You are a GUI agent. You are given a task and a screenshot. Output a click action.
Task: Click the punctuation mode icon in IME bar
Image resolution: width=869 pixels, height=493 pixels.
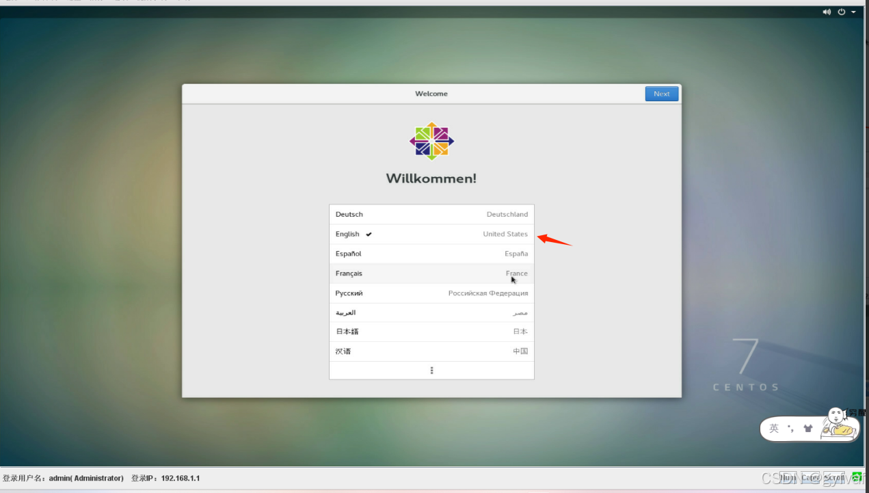click(791, 429)
